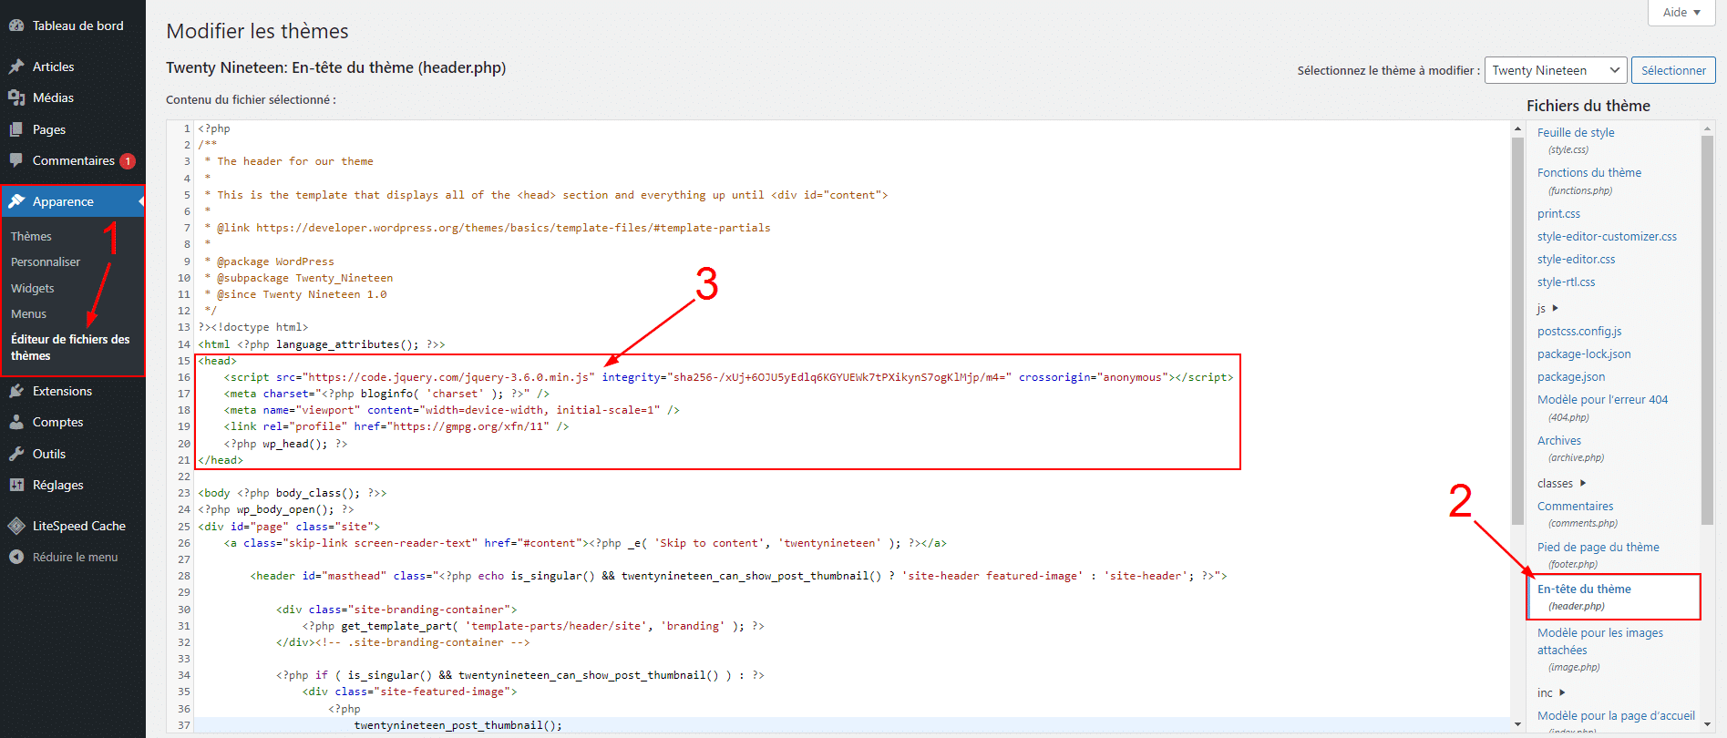Viewport: 1727px width, 738px height.
Task: Click the Apparence paintbrush icon
Action: 16,201
